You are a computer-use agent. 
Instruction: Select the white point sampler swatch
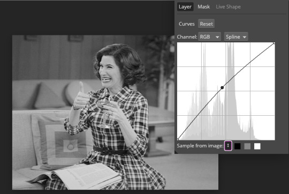257,146
